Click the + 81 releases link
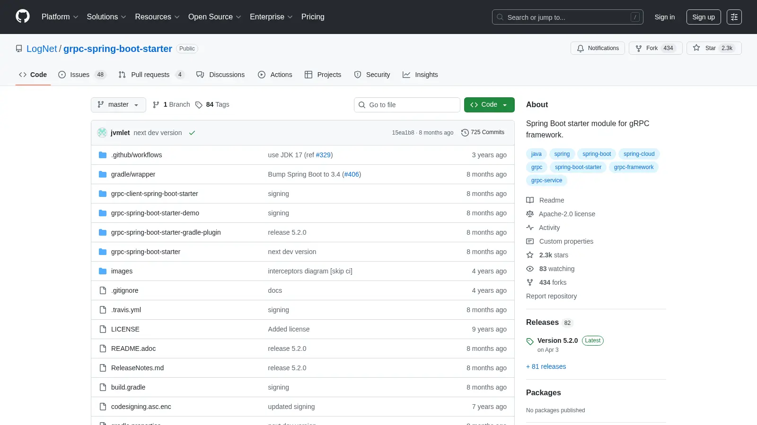757x425 pixels. pos(546,366)
